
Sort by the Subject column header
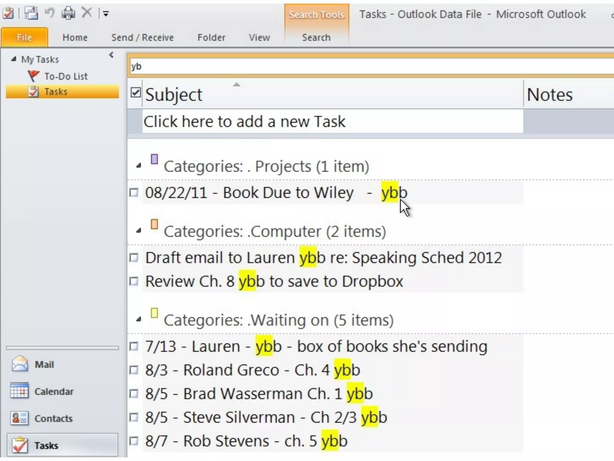(174, 95)
